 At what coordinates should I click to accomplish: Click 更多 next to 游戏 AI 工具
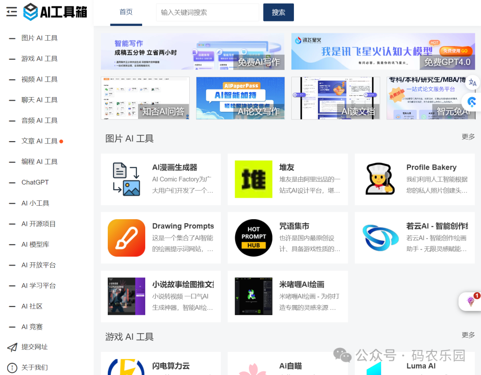[x=468, y=335]
